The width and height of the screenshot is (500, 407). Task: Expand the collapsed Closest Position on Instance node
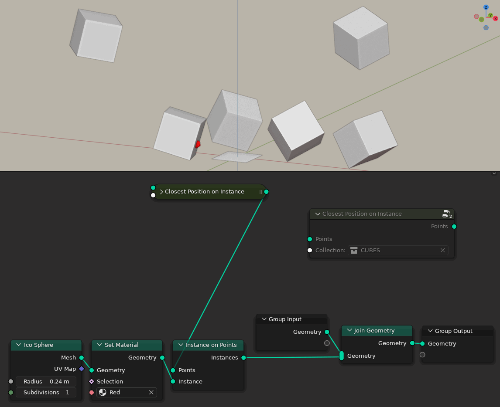coord(161,191)
